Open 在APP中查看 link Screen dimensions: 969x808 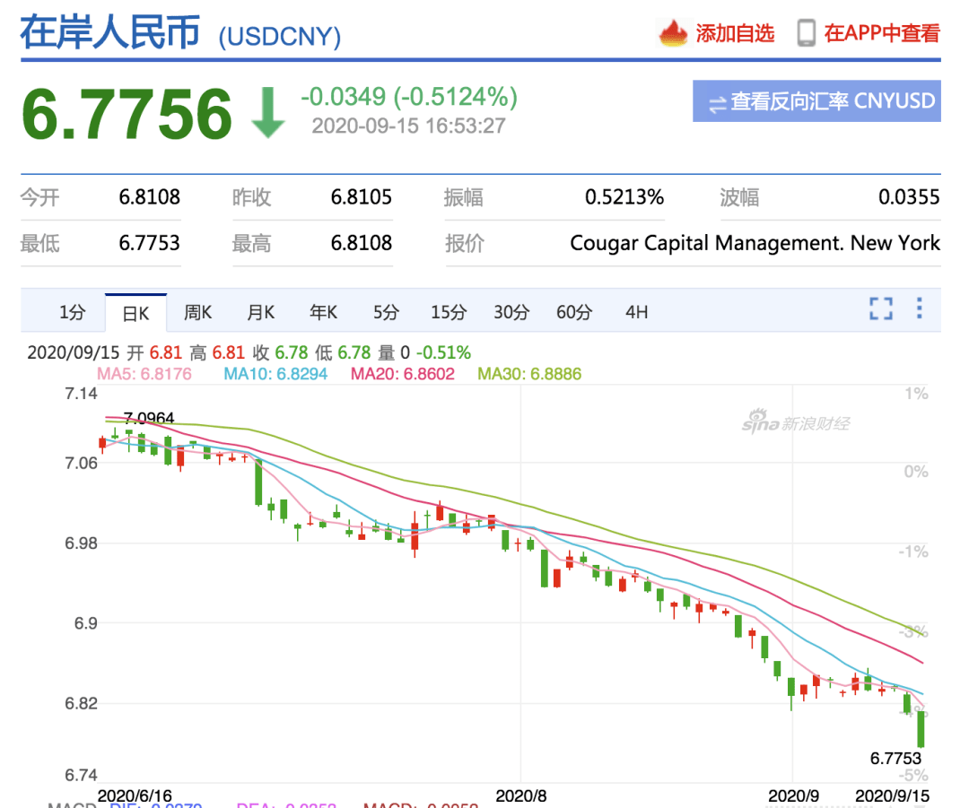coord(881,34)
